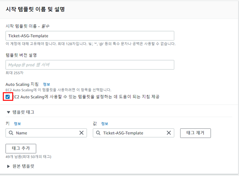Click the 49개 남음 tag limit text
Viewport: 239px width, 176px height.
29,156
